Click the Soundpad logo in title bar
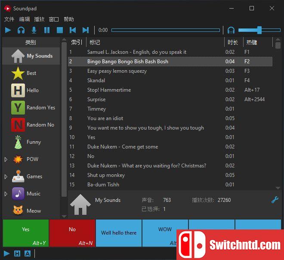The image size is (284, 260). (x=7, y=9)
